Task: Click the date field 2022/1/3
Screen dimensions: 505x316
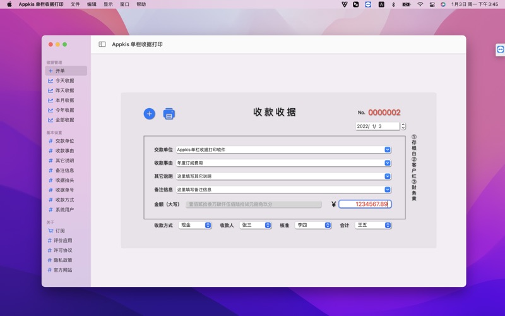Action: click(x=377, y=126)
